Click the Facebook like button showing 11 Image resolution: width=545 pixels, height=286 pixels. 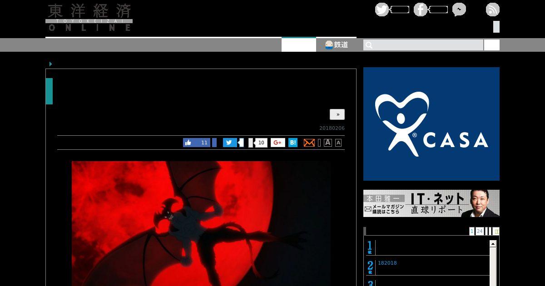(x=197, y=143)
